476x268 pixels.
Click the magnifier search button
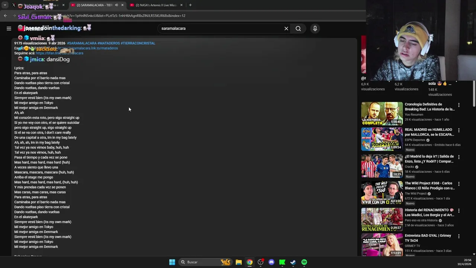pos(298,28)
